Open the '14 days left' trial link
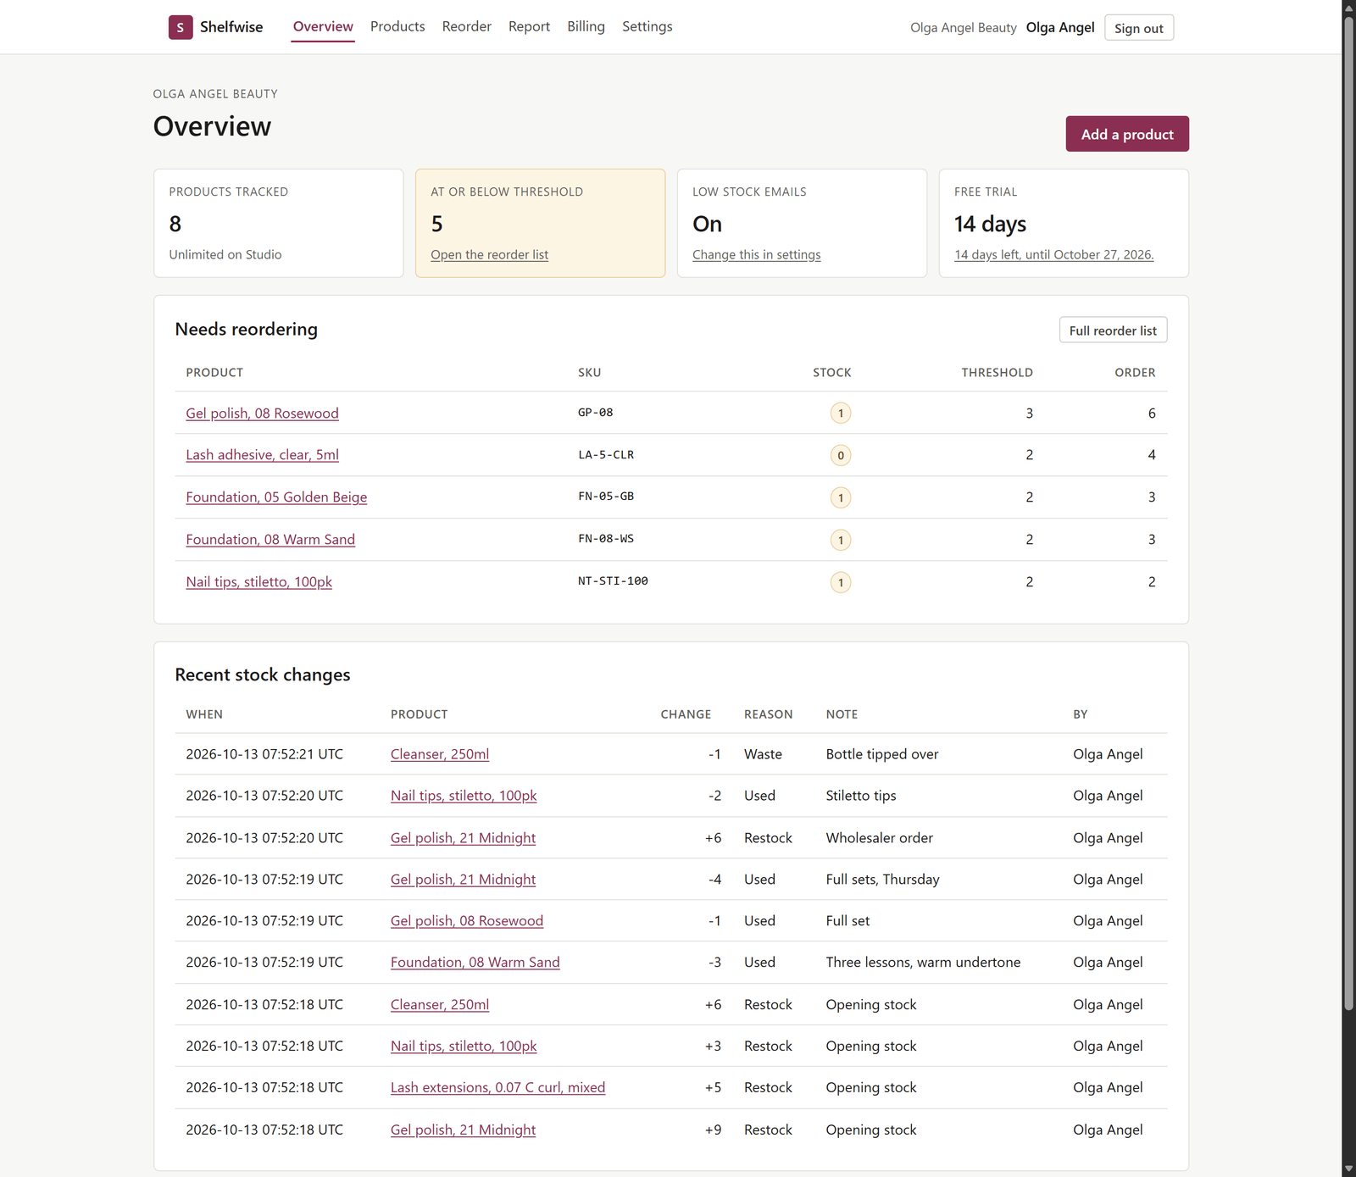This screenshot has height=1177, width=1356. [x=1054, y=254]
